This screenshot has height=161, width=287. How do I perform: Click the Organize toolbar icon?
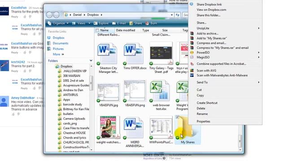[49, 23]
